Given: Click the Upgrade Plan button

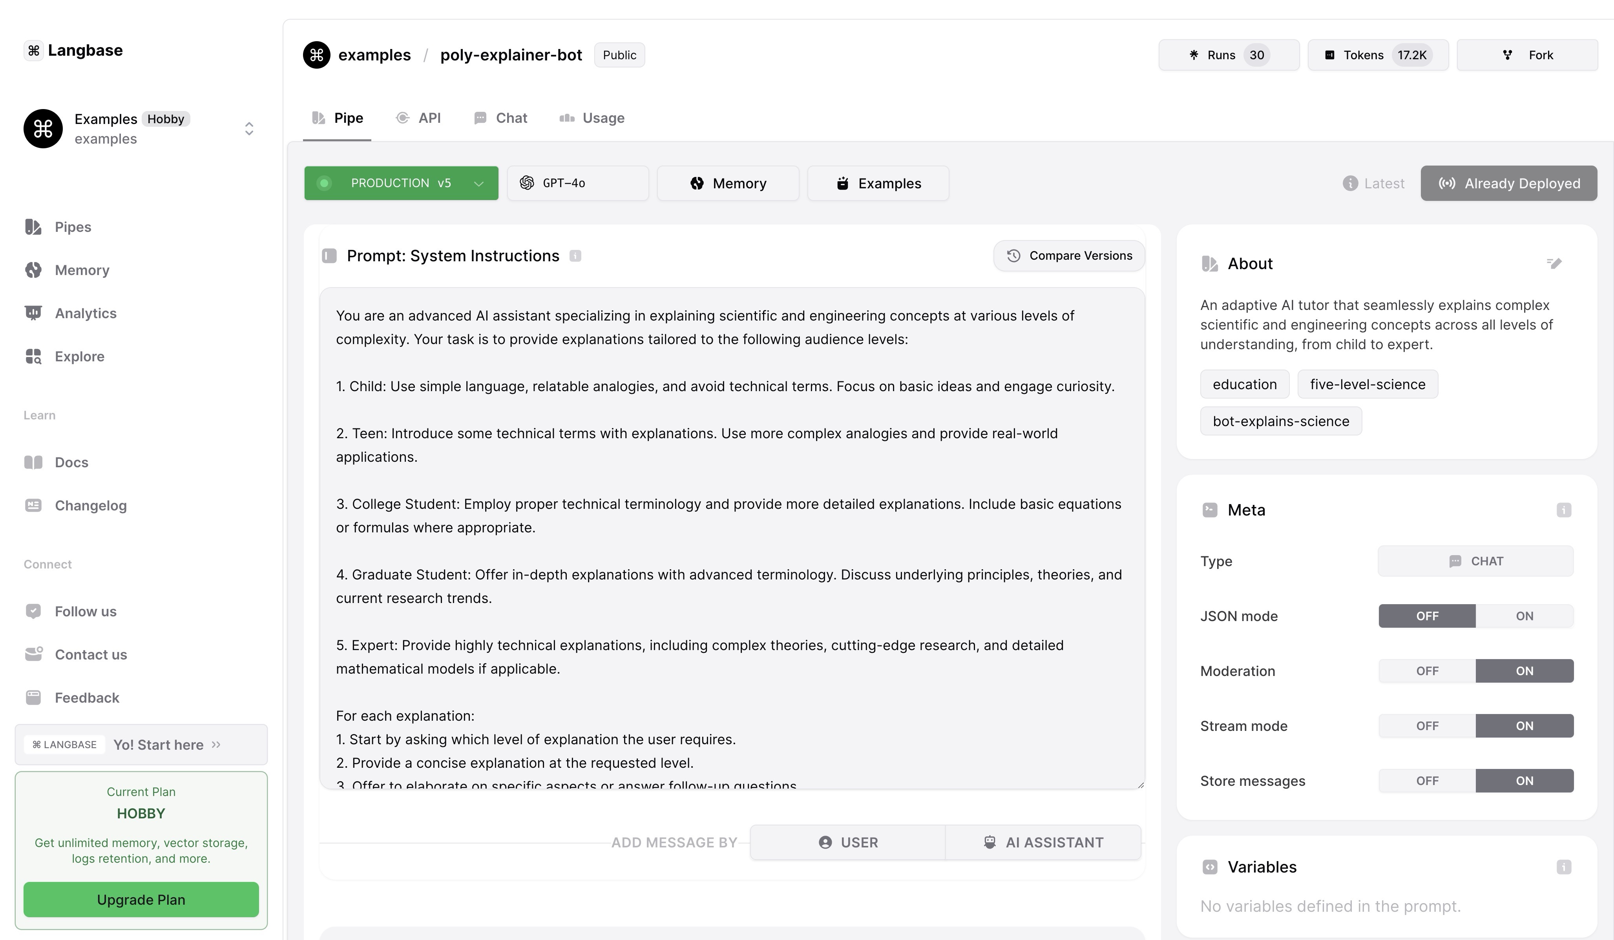Looking at the screenshot, I should (141, 900).
